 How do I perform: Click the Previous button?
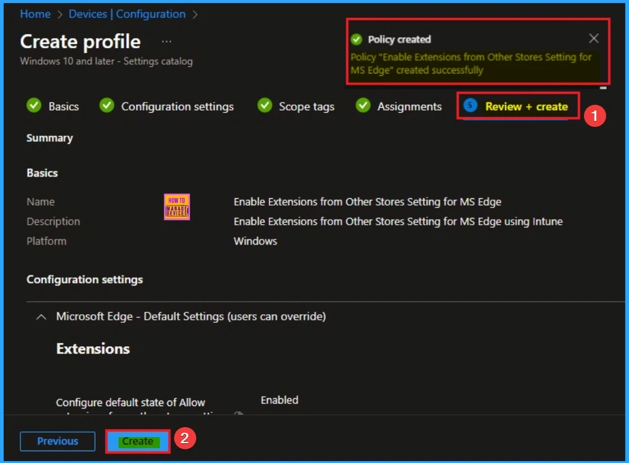click(x=57, y=441)
